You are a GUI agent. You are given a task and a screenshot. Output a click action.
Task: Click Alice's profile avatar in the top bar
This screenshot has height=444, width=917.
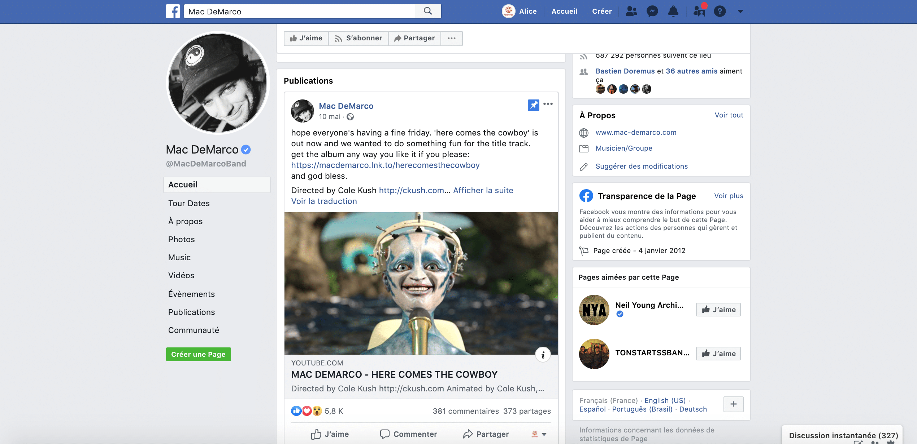click(508, 11)
